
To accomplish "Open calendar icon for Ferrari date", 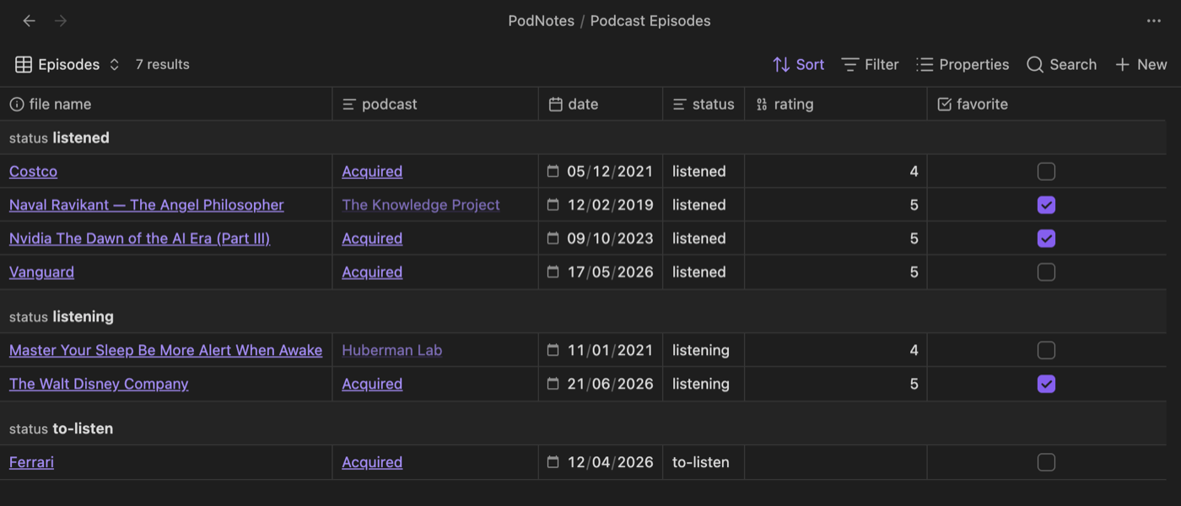I will tap(553, 462).
